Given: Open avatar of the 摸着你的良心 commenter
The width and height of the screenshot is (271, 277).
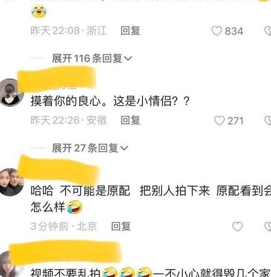Looking at the screenshot, I should pos(12,93).
